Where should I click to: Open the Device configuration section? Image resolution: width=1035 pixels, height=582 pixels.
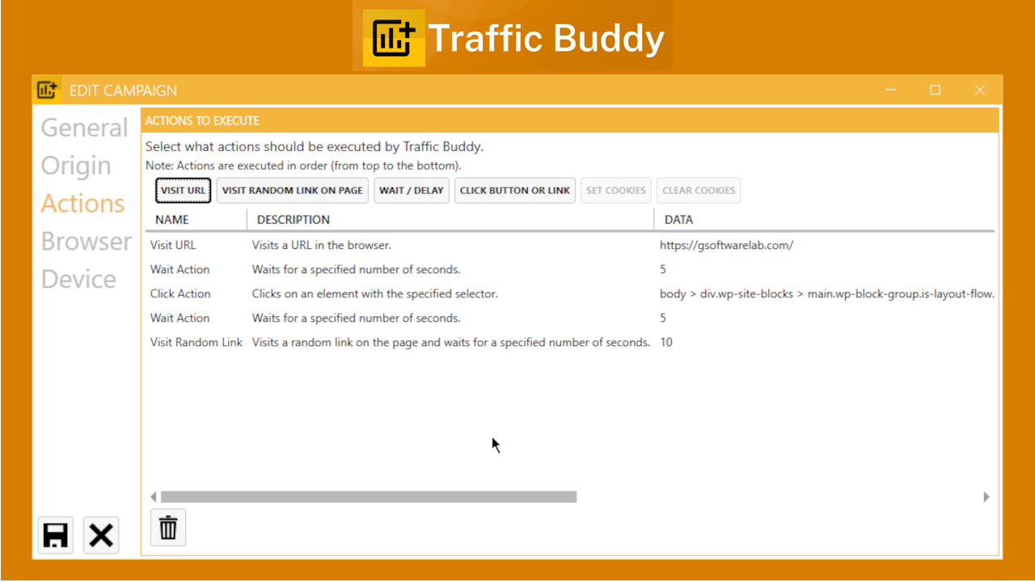(x=78, y=279)
